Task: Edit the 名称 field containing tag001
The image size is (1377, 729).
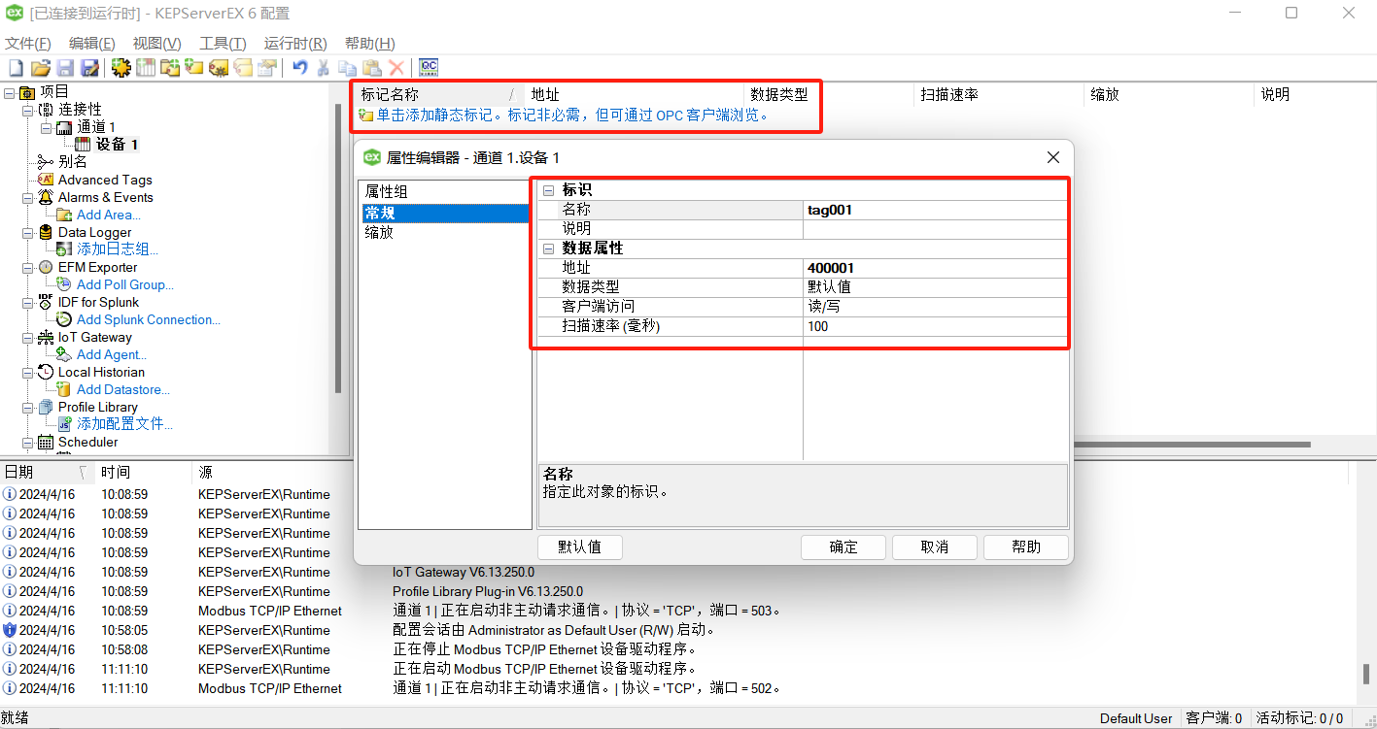Action: pyautogui.click(x=935, y=210)
